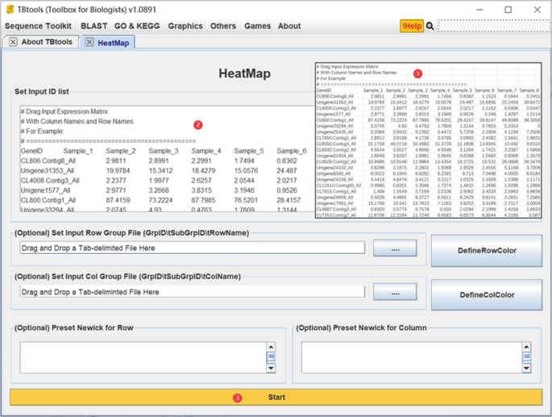Click the DefineRowColor button
The image size is (552, 417).
pos(487,251)
